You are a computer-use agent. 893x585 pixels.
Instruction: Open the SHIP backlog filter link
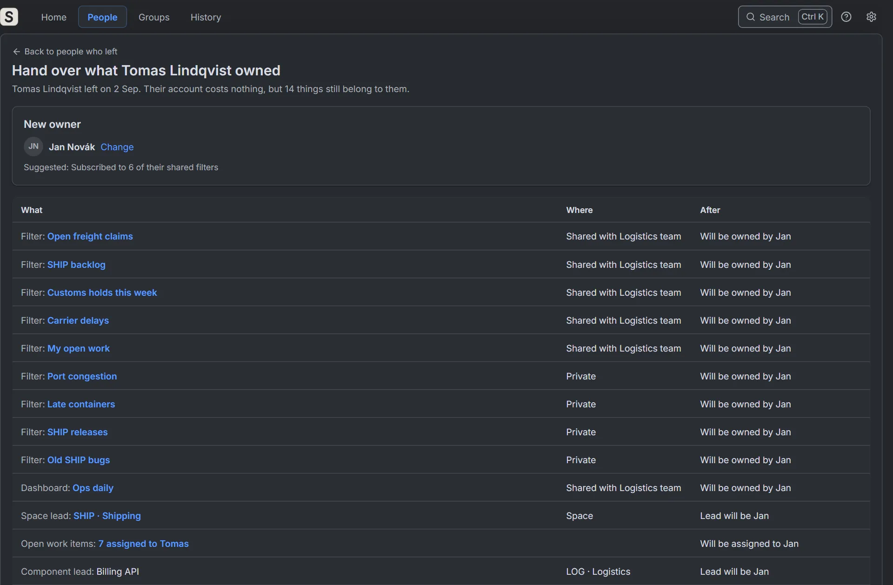pyautogui.click(x=76, y=265)
